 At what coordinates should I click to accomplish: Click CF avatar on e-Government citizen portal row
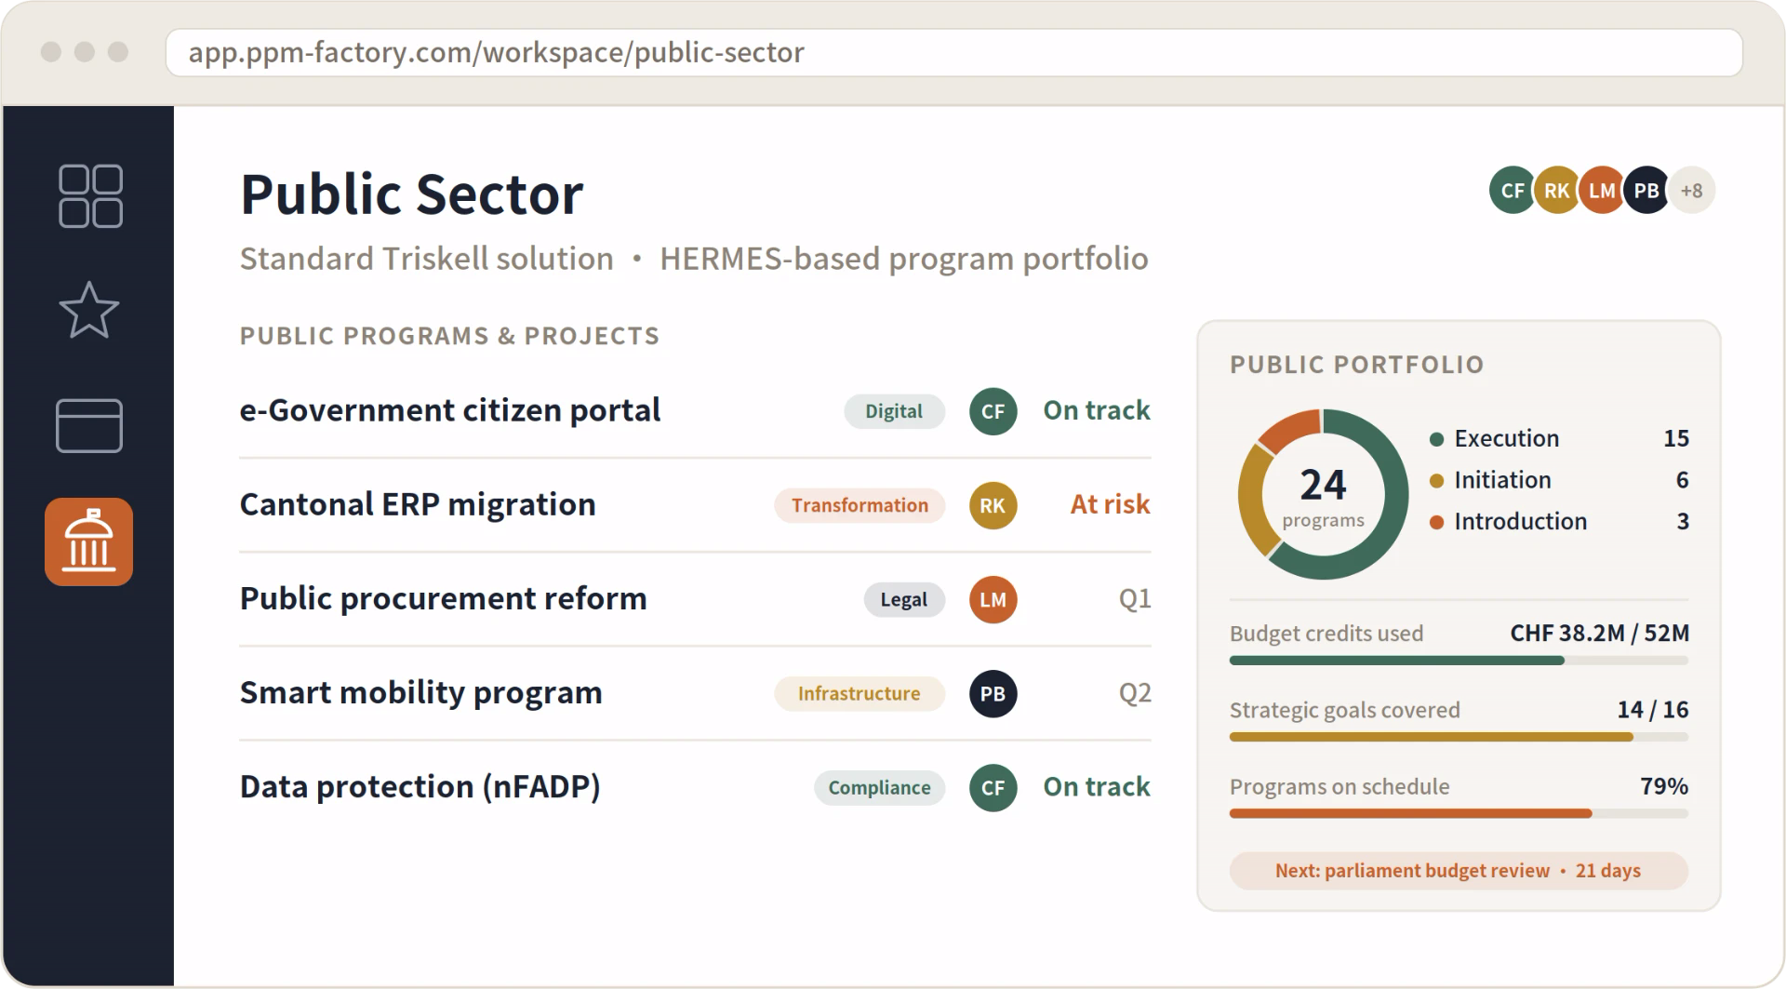click(993, 411)
